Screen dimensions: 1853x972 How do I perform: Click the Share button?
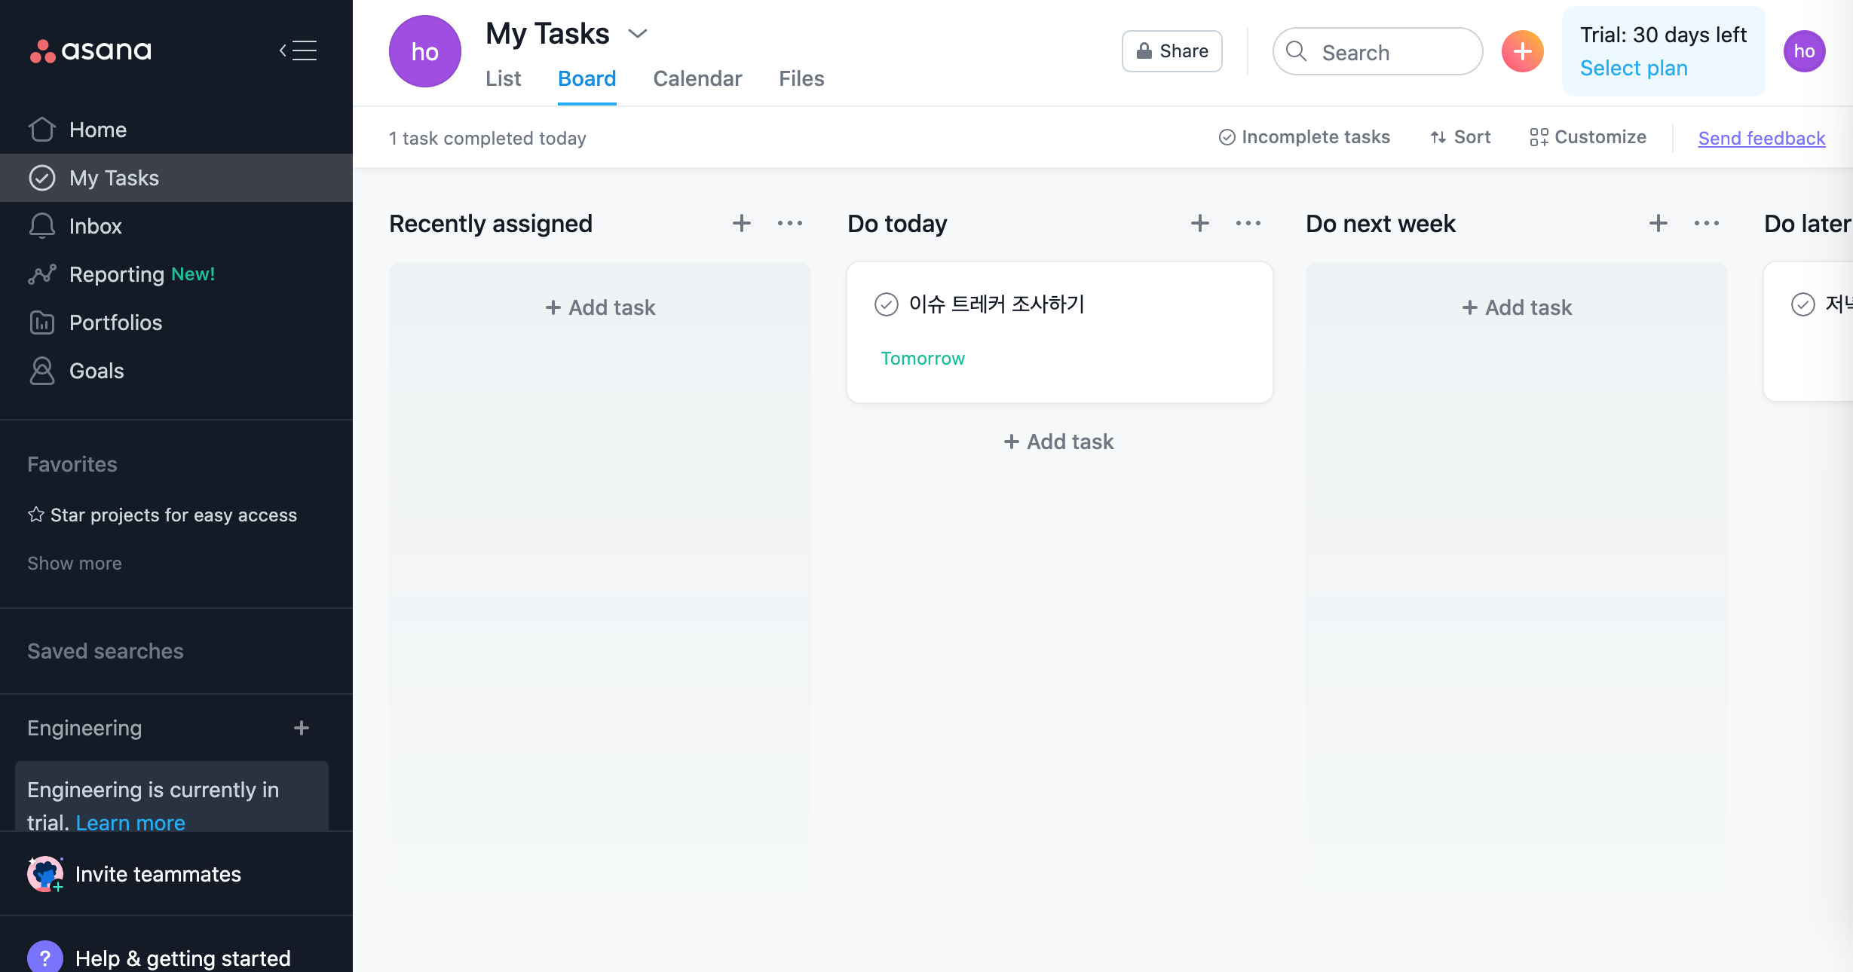click(1172, 51)
